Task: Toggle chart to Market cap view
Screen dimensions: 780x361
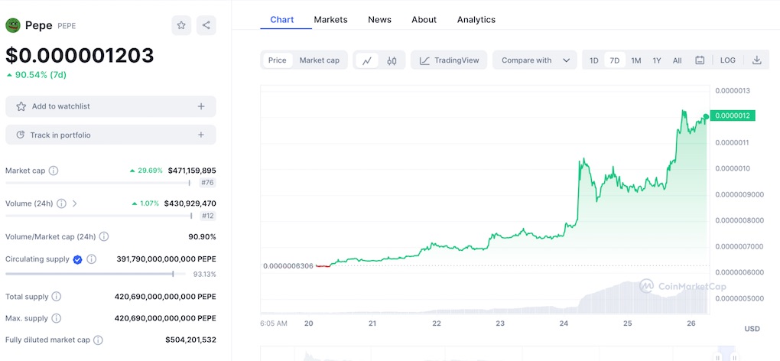Action: click(x=319, y=60)
